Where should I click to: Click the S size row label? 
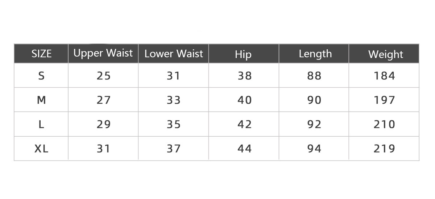click(41, 76)
